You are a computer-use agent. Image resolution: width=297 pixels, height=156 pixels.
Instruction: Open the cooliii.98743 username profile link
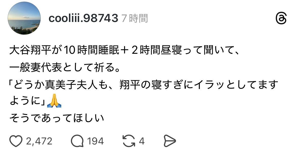coord(83,18)
